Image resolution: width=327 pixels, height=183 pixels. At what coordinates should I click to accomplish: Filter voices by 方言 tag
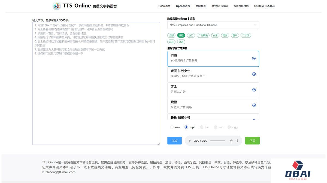[x=171, y=42]
